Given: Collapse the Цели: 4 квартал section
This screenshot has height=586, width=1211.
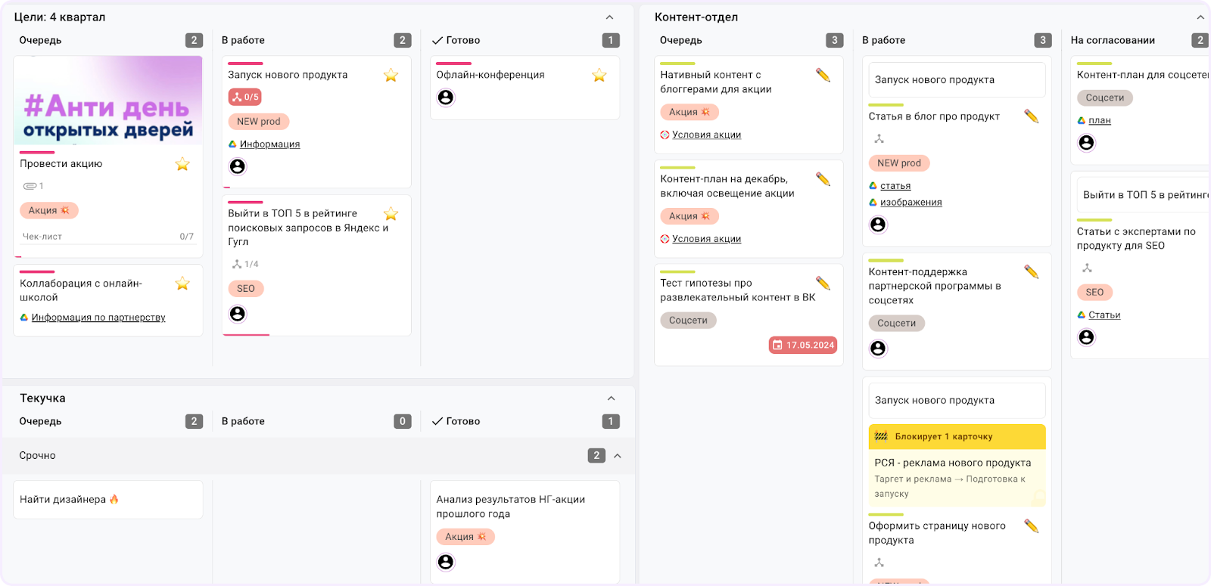Looking at the screenshot, I should pos(610,17).
